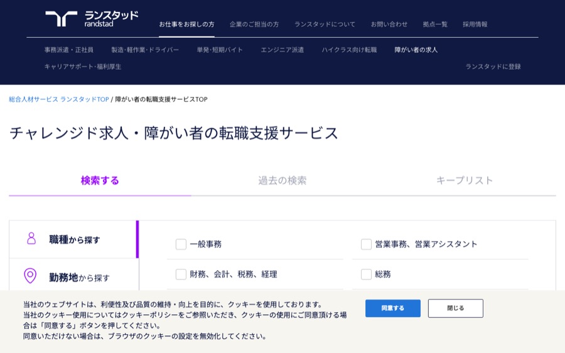Switch to the 検索する tab
565x353 pixels.
click(100, 180)
